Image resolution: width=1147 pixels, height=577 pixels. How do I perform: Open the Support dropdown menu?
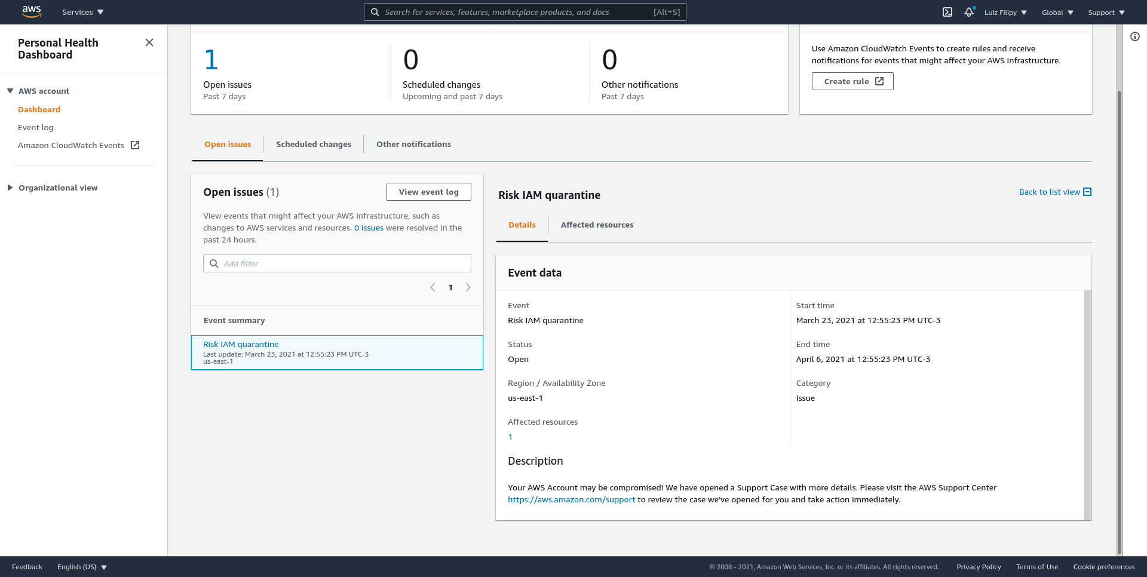tap(1106, 13)
